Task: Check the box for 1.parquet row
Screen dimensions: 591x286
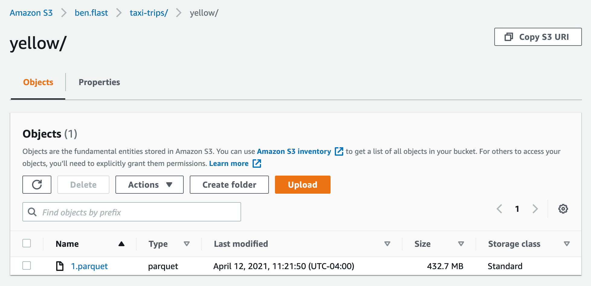Action: click(x=27, y=265)
